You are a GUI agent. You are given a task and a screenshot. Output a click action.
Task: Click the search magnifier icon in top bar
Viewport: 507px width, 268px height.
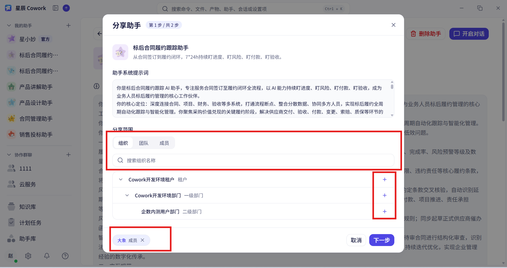tap(165, 9)
